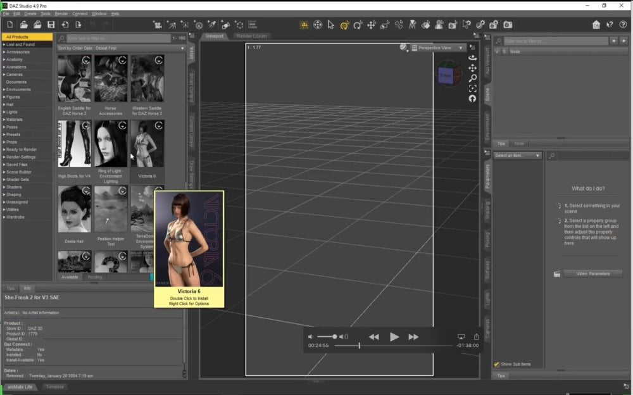Create a new primitive object
Image resolution: width=633 pixels, height=395 pixels.
(226, 25)
